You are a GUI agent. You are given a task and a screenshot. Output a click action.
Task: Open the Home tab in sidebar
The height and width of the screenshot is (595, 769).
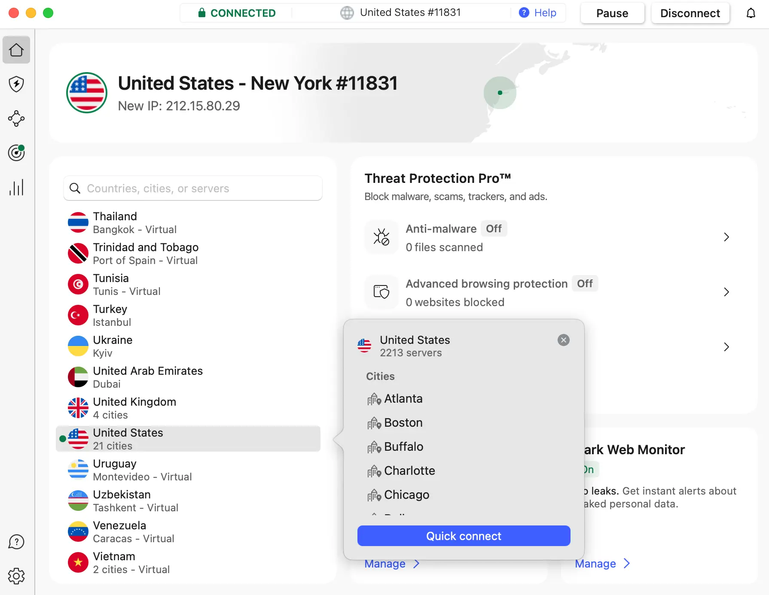point(16,50)
